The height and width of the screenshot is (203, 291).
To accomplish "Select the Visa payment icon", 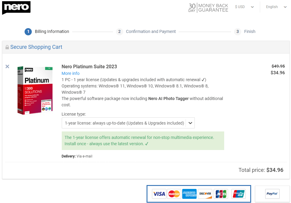I will click(x=159, y=194).
